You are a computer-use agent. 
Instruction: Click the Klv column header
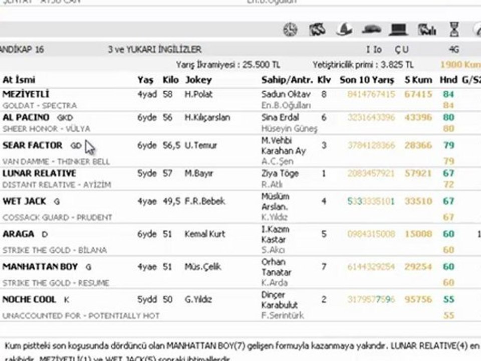click(324, 80)
